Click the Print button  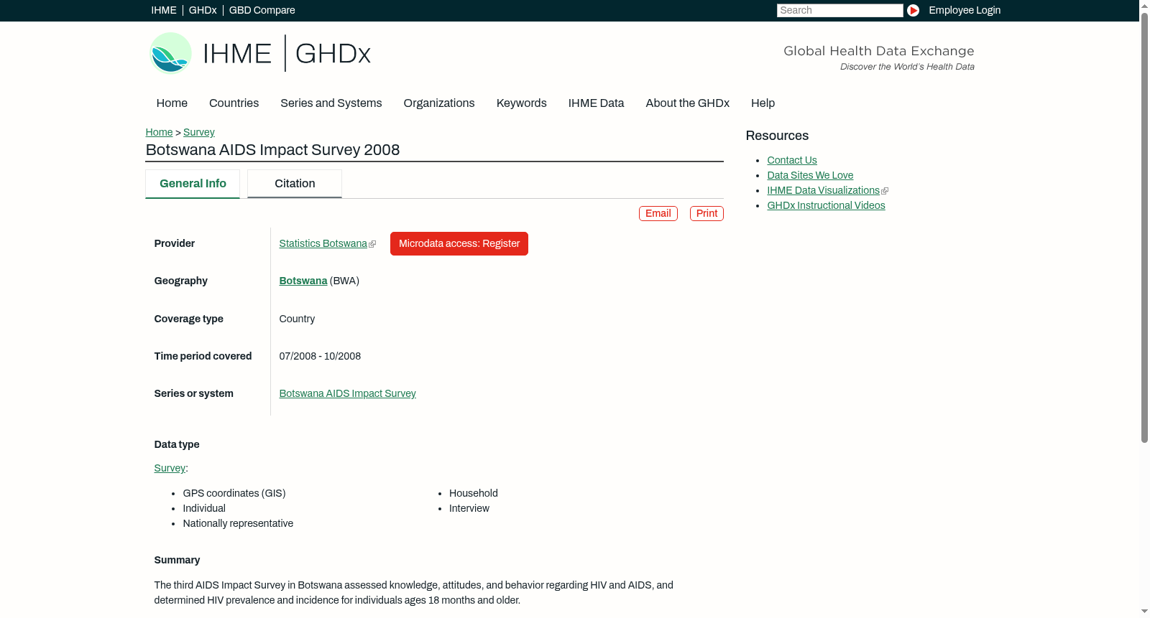coord(707,213)
